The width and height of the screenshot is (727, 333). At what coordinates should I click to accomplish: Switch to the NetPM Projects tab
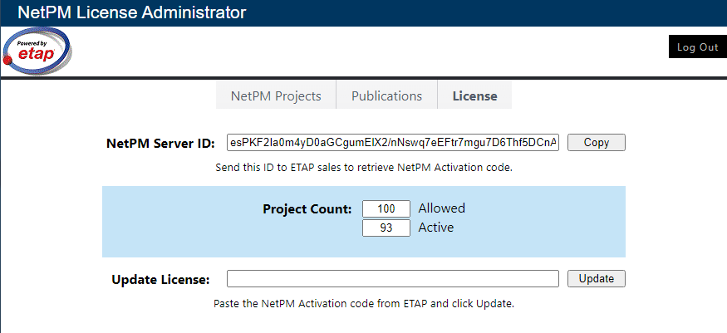point(276,95)
